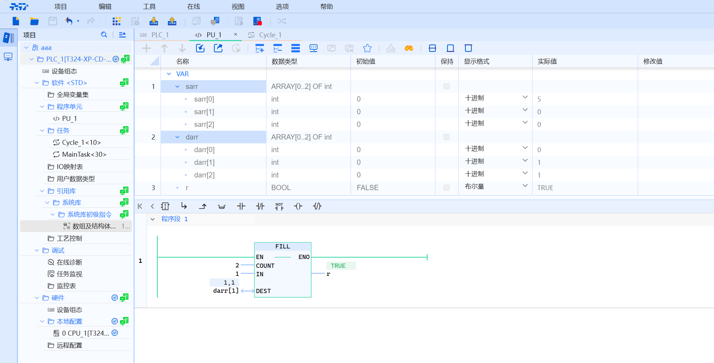Viewport: 714px width, 363px height.
Task: Open display format dropdown for sarr[0]
Action: (525, 97)
